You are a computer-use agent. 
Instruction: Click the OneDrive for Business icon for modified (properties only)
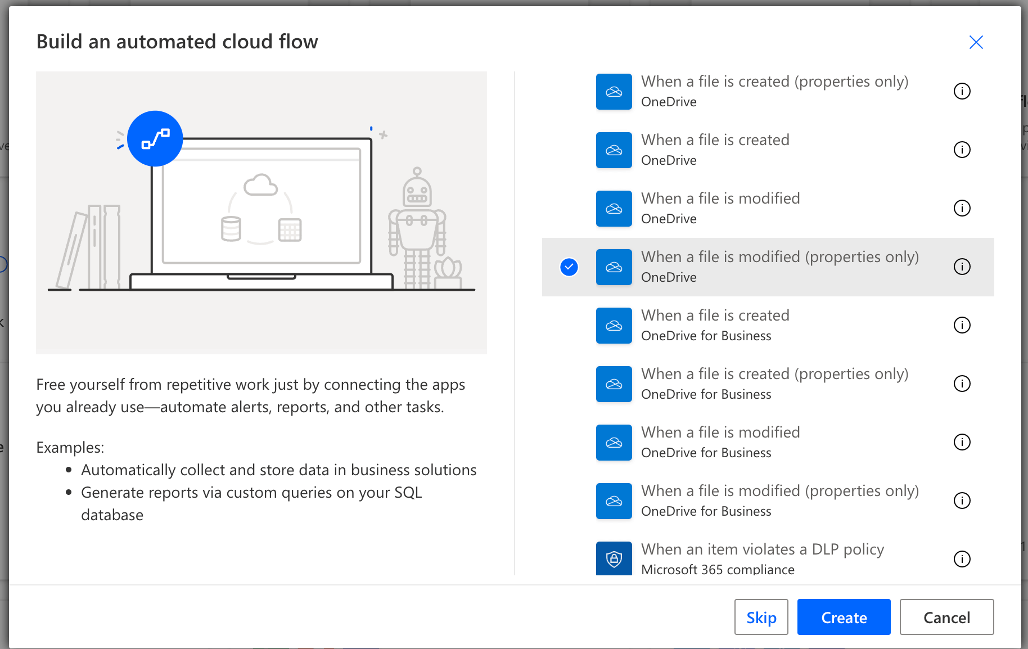[614, 501]
